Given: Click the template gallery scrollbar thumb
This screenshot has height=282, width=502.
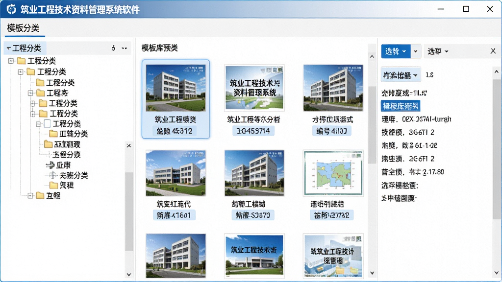Looking at the screenshot, I should click(x=372, y=125).
